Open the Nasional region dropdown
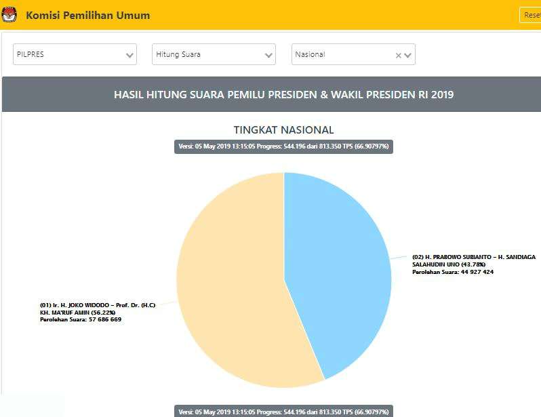This screenshot has height=417, width=541. point(342,55)
